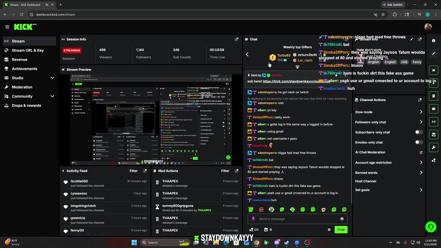Screen dimensions: 441x248
Task: Click the pencil icon in the right sidebar
Action: pyautogui.click(x=433, y=53)
